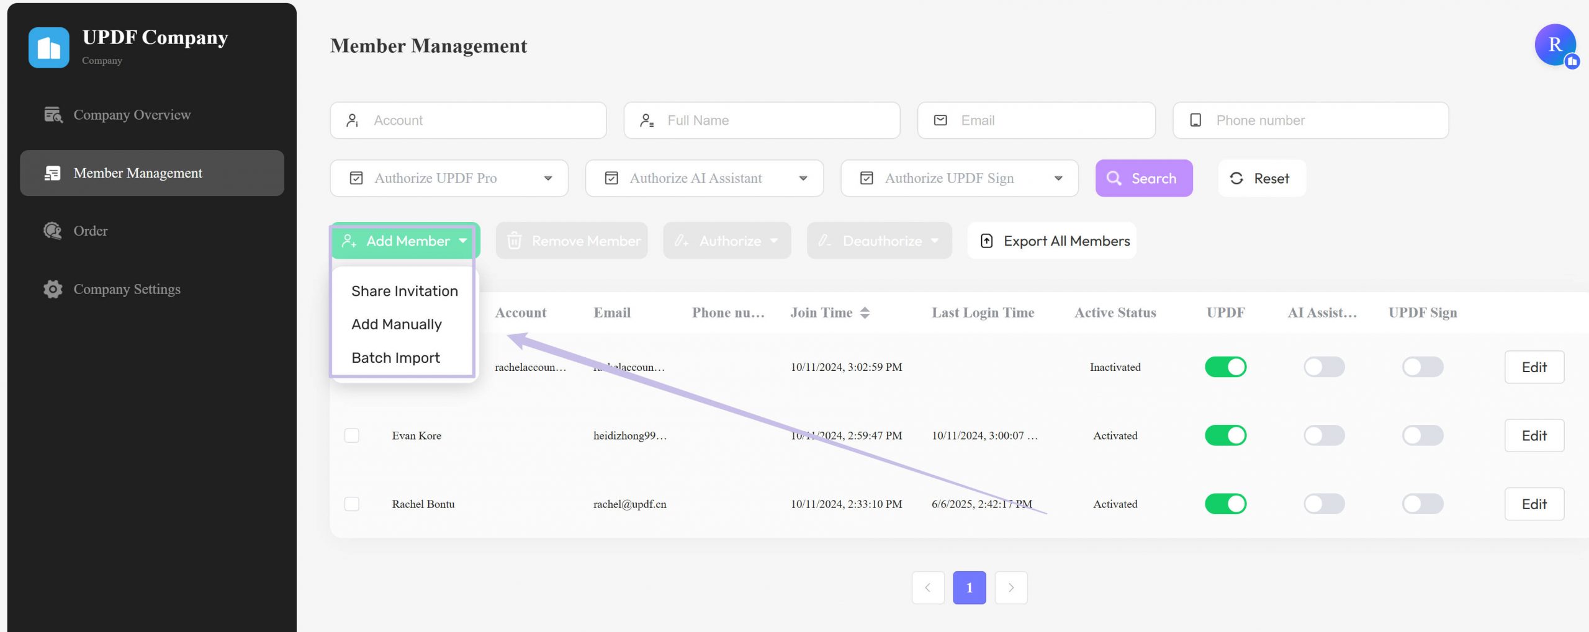The width and height of the screenshot is (1589, 632).
Task: Expand the Deauthorize action dropdown arrow
Action: (935, 241)
